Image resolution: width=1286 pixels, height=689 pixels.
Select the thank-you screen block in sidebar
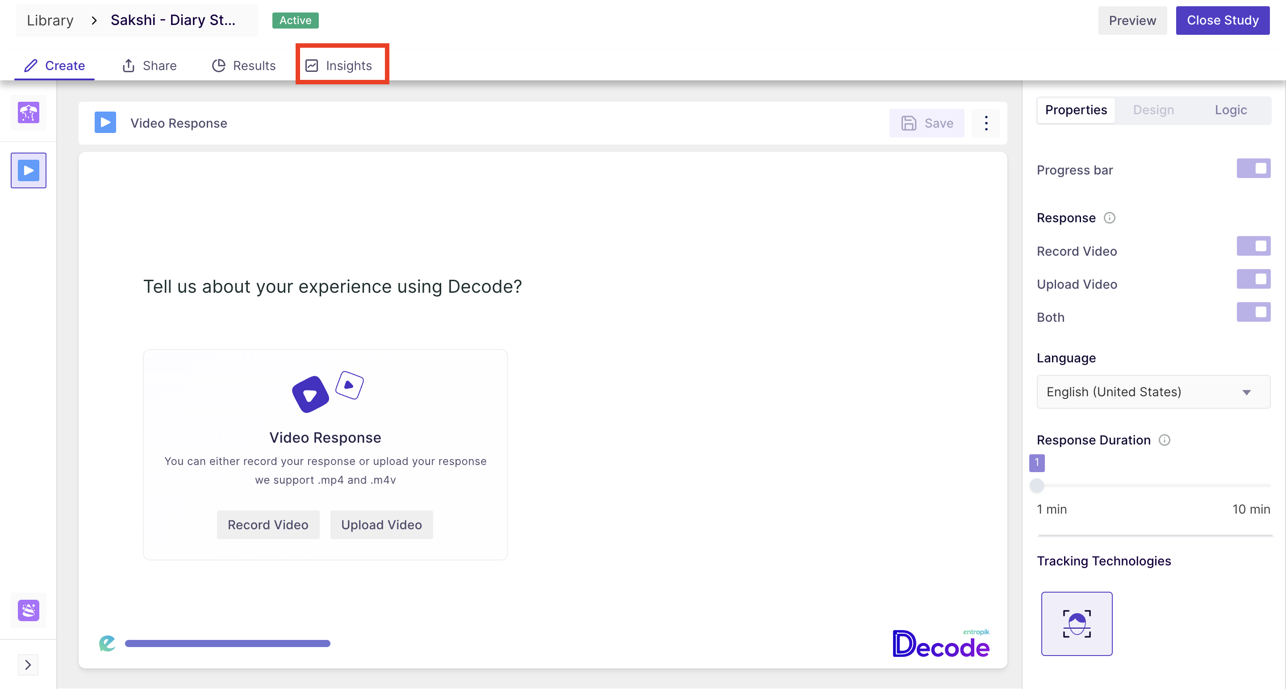29,610
